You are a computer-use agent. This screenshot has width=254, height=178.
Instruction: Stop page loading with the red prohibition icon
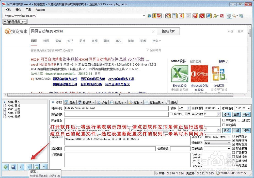(x=202, y=16)
